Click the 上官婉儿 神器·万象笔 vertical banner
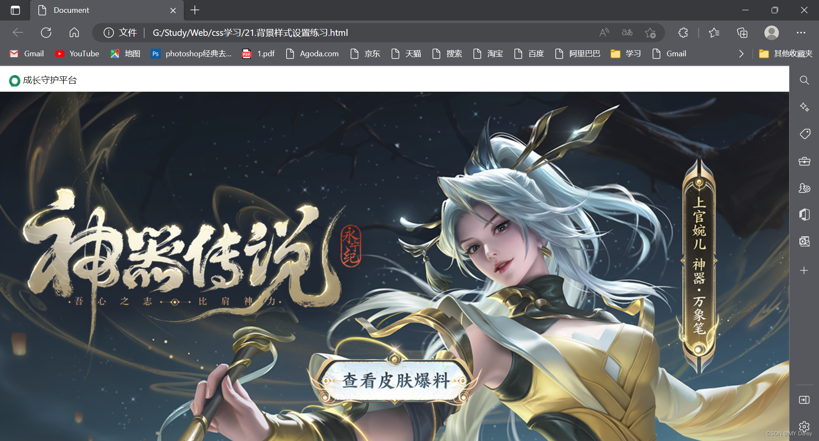This screenshot has width=819, height=441. pos(699,267)
